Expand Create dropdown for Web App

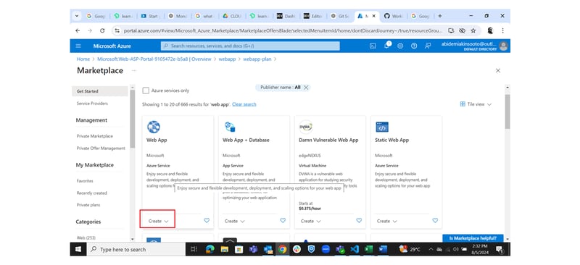(158, 221)
